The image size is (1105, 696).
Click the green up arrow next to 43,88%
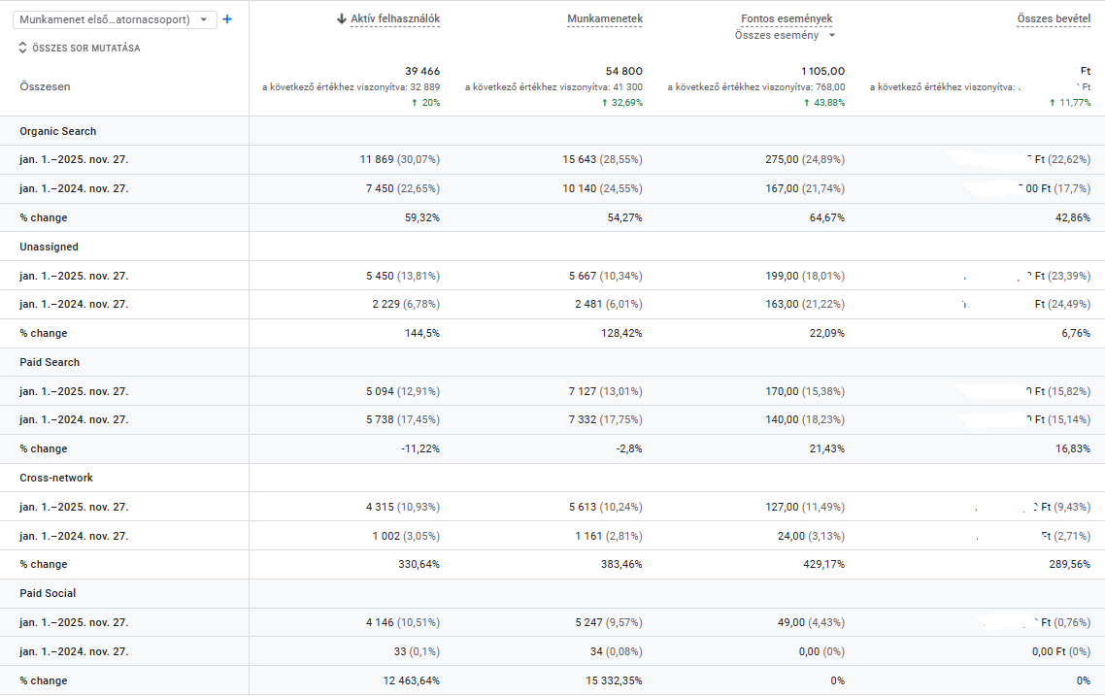(x=807, y=103)
